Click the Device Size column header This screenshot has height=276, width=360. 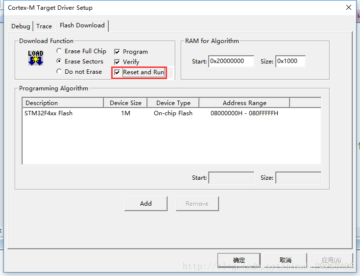tap(125, 103)
